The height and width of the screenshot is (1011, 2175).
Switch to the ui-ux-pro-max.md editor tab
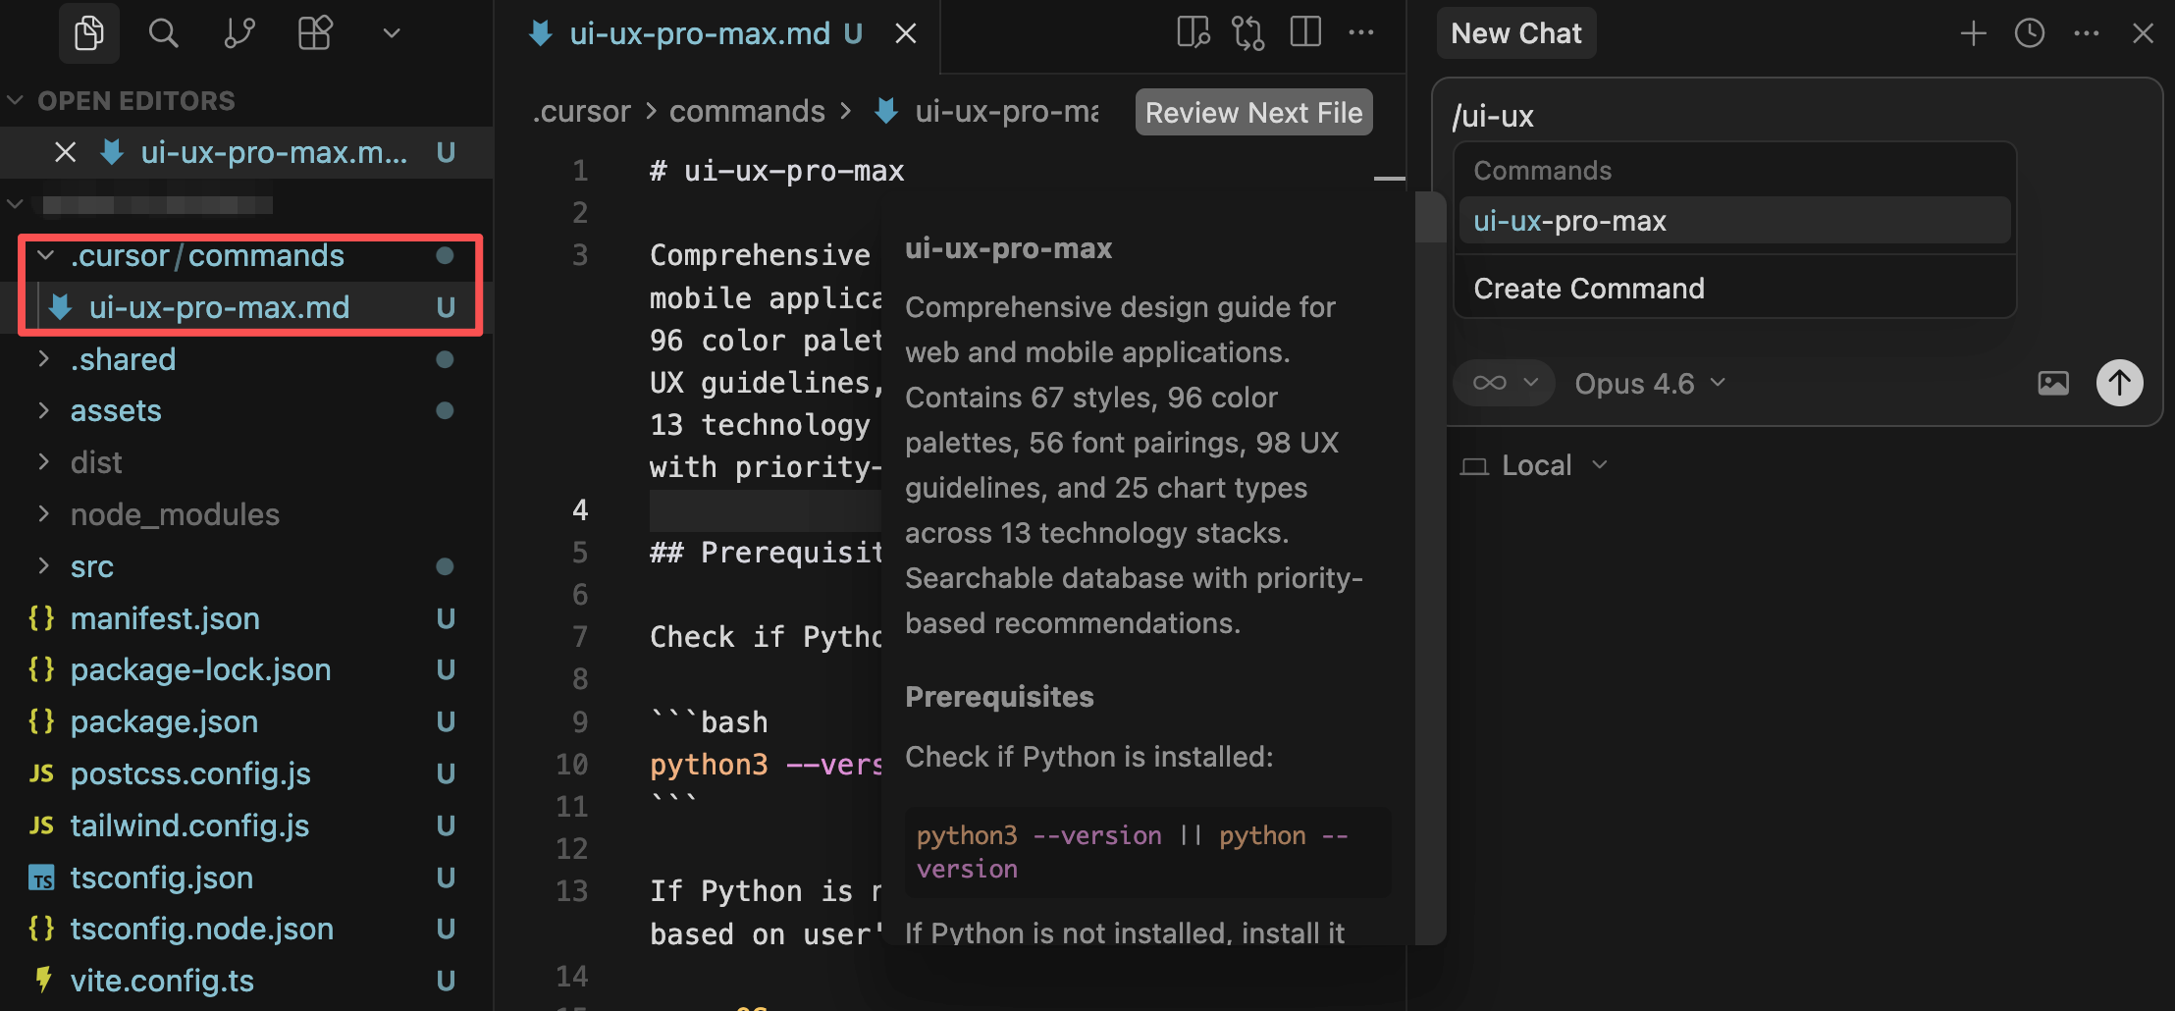699,33
